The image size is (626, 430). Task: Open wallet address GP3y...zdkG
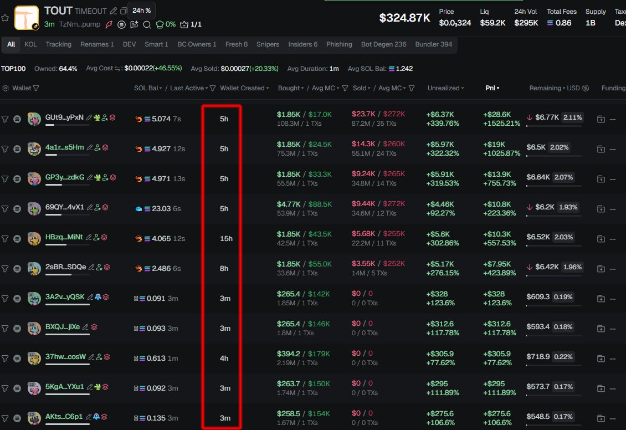tap(65, 177)
